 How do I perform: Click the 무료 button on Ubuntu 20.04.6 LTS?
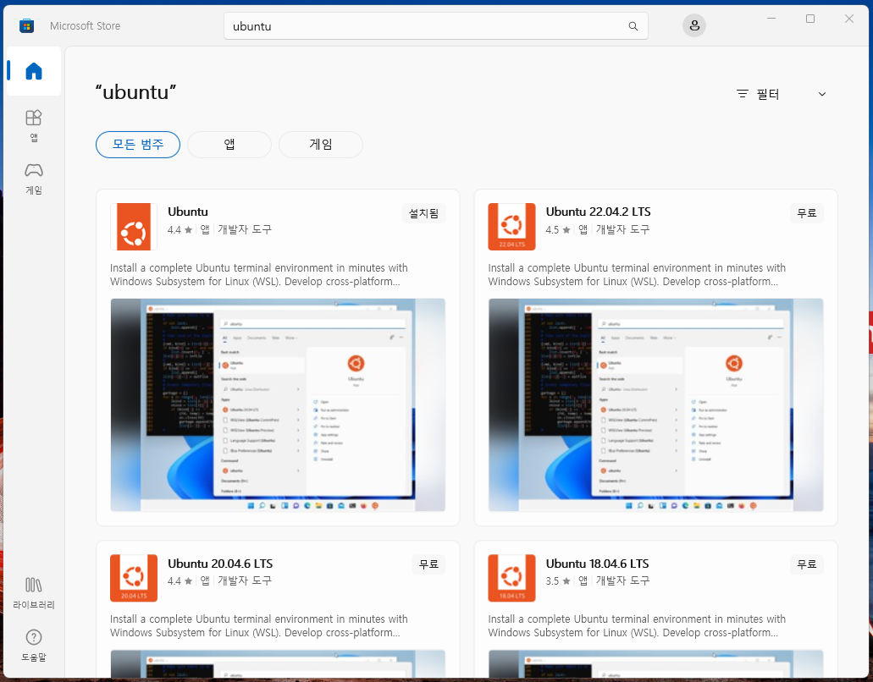click(428, 564)
